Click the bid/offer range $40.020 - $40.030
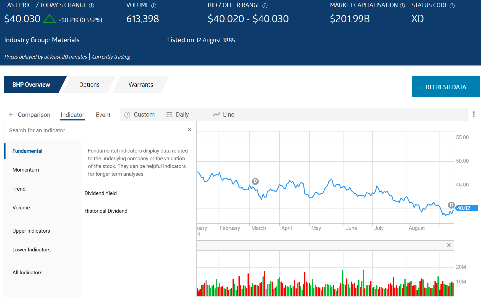The image size is (481, 297). (248, 19)
